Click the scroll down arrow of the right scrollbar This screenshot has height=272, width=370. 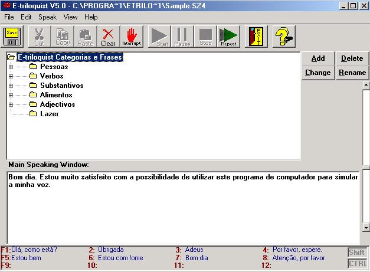click(x=366, y=228)
